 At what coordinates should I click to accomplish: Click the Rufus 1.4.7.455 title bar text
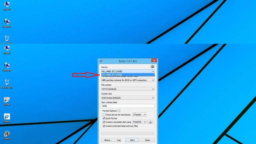pyautogui.click(x=128, y=61)
